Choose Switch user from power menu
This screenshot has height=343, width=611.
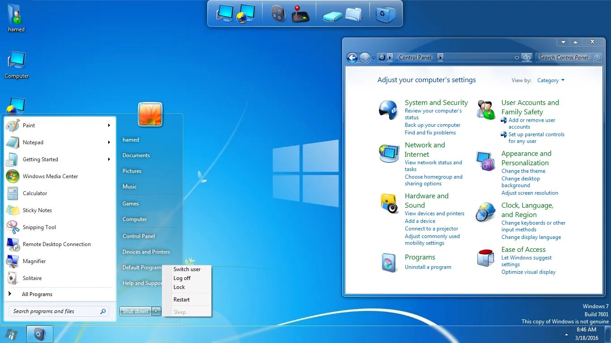point(187,269)
